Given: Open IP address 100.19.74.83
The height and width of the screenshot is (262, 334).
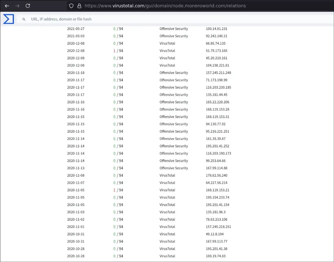Looking at the screenshot, I should (x=216, y=256).
